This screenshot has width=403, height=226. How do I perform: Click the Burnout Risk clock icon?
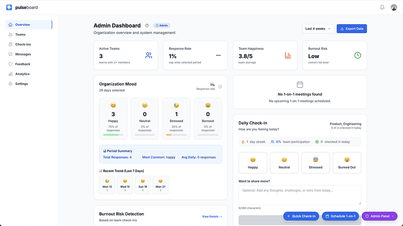(x=358, y=55)
